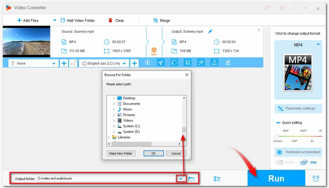The width and height of the screenshot is (329, 188).
Task: Open Parameter settings
Action: tap(298, 109)
